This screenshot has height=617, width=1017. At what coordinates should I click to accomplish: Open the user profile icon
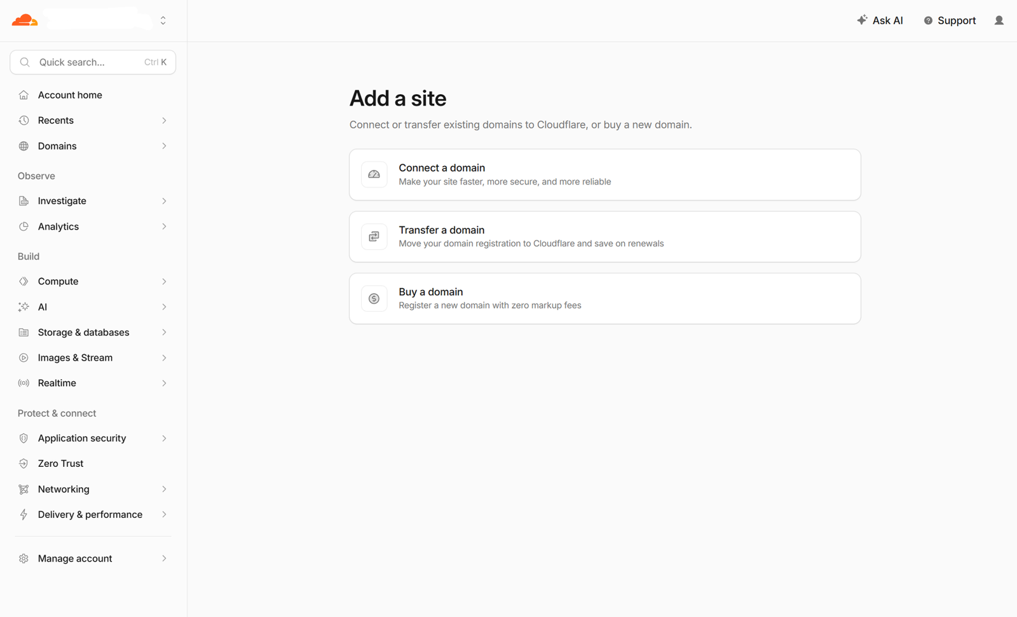pos(999,20)
